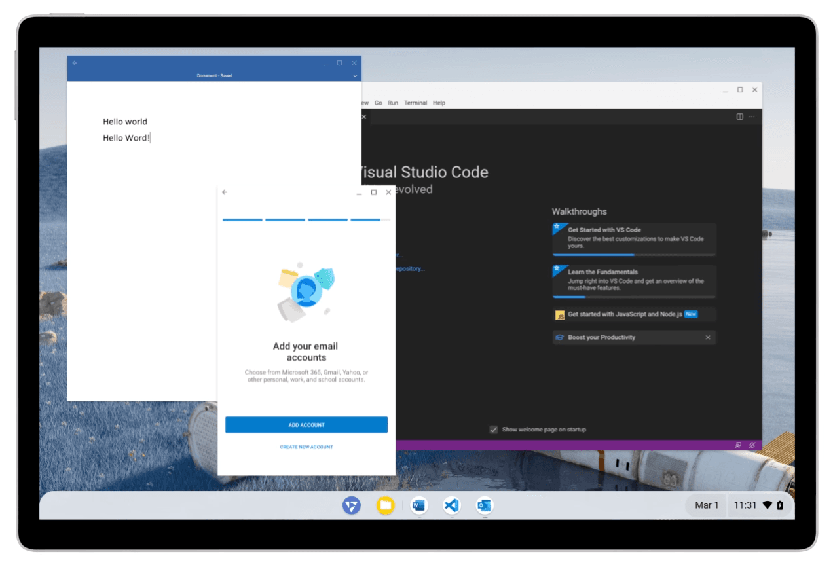Click the 'Hello Word!' line in Word
Screen dimensions: 833x567
pos(126,138)
